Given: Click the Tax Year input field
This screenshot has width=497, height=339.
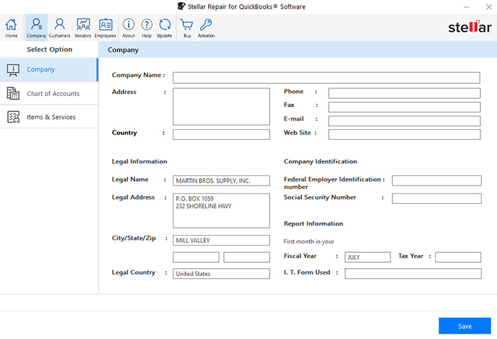Looking at the screenshot, I should point(459,258).
